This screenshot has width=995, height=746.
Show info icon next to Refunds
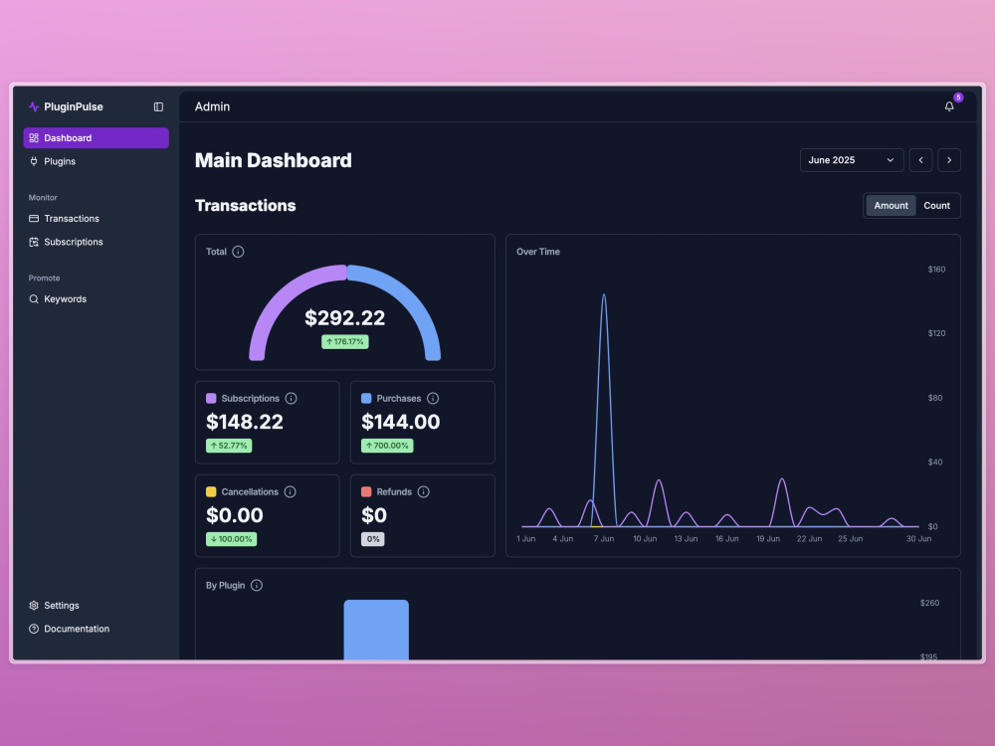[x=423, y=491]
